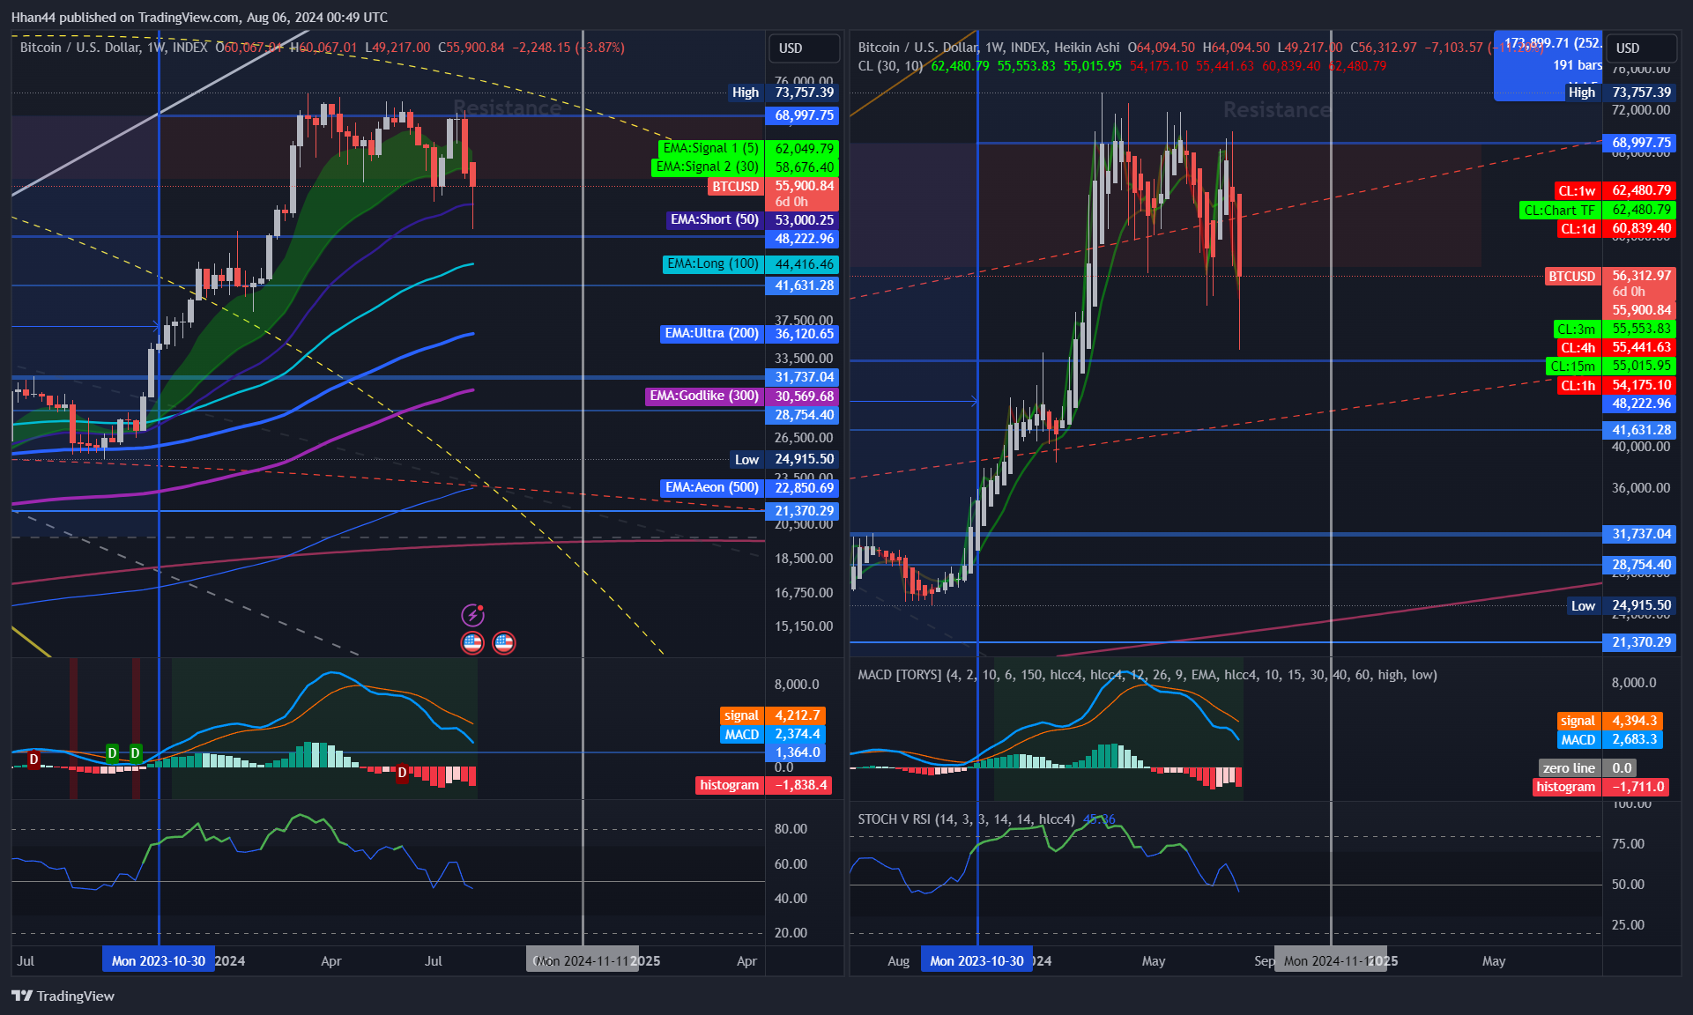This screenshot has height=1015, width=1693.
Task: Click the Mon 2024-11-11 date marker on the right chart
Action: coord(1331,961)
